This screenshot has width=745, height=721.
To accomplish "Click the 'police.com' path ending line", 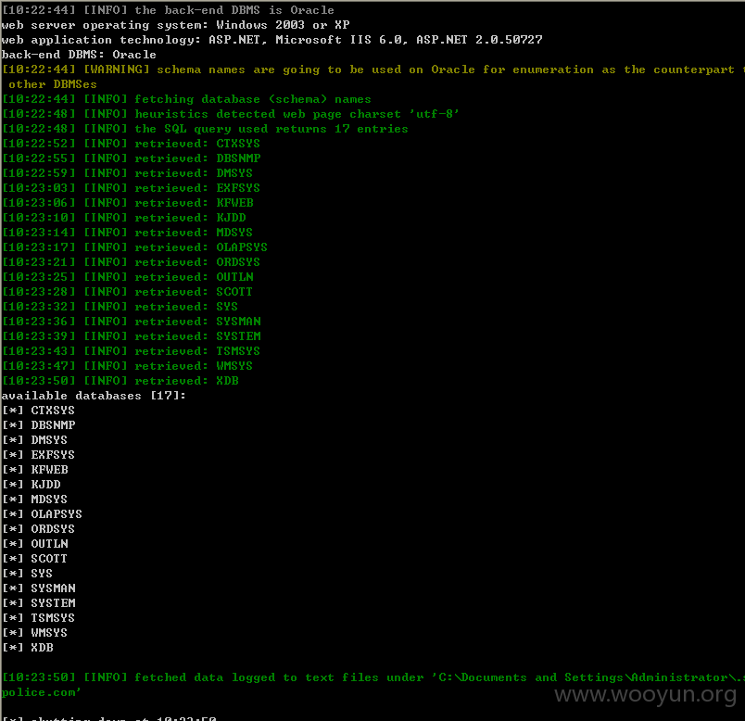I will [41, 692].
